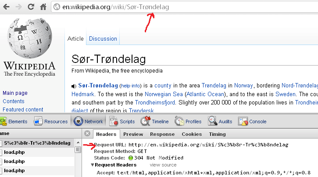Click the Request URL value text

(x=208, y=145)
